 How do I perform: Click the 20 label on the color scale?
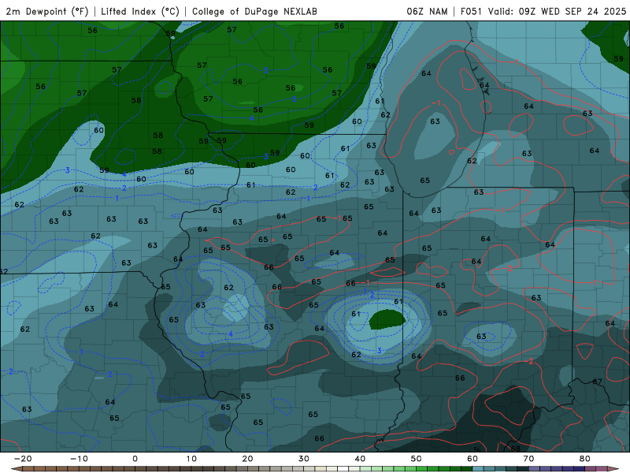click(x=247, y=459)
